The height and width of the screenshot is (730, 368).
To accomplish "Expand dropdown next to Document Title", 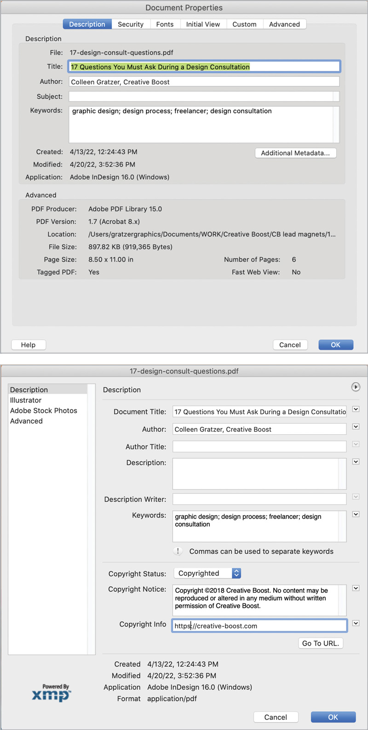I will coord(356,409).
